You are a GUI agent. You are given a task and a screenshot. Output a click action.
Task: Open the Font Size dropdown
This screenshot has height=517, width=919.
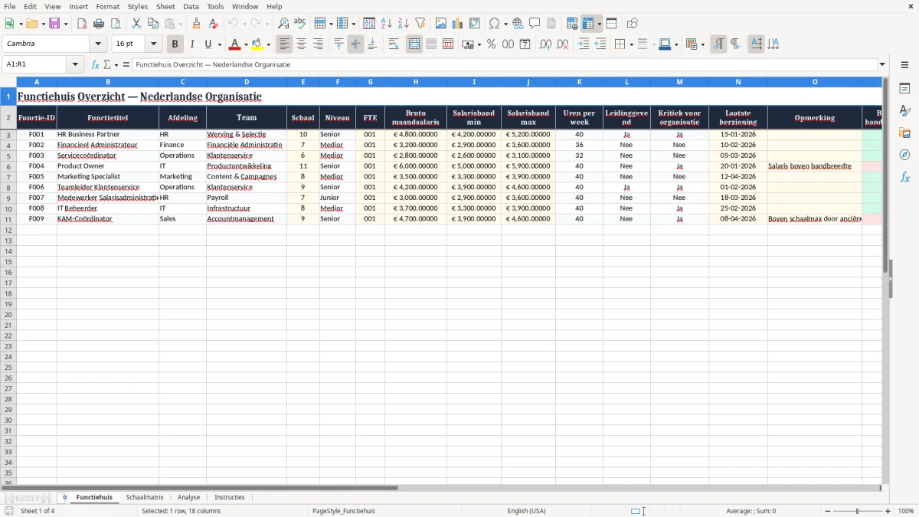(x=153, y=44)
